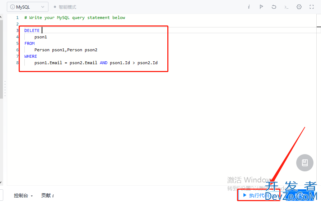Click the 'Person pson1,Person pson2' line
The width and height of the screenshot is (321, 204).
pos(66,50)
